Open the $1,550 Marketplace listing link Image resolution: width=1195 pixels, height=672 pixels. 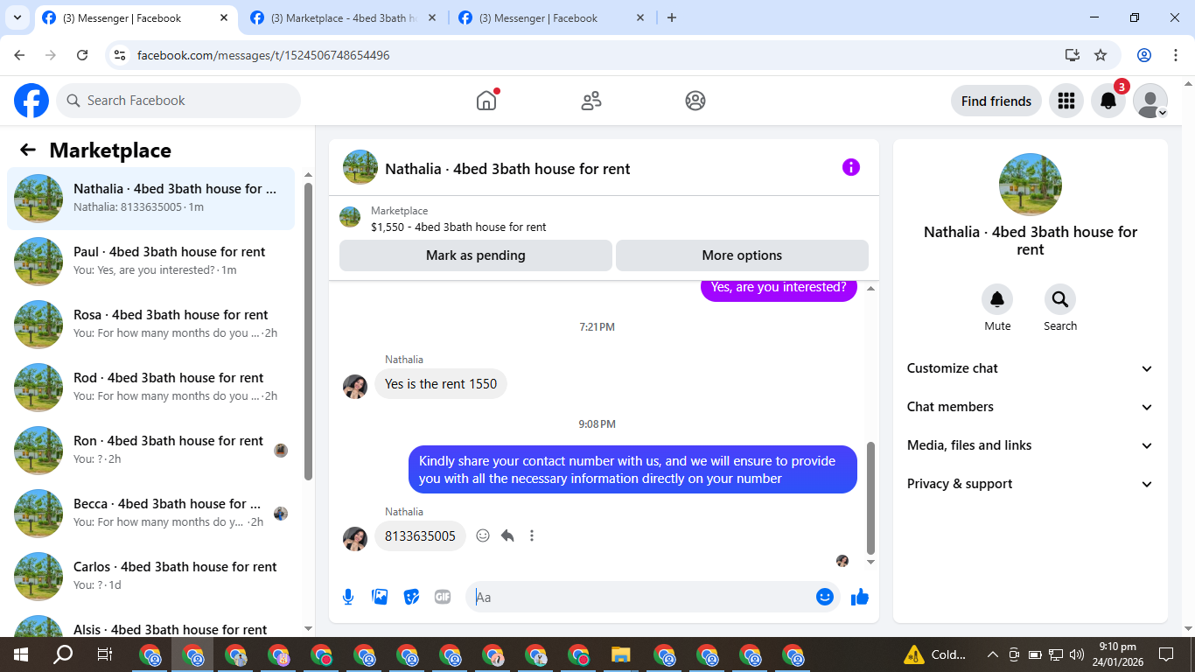coord(458,227)
